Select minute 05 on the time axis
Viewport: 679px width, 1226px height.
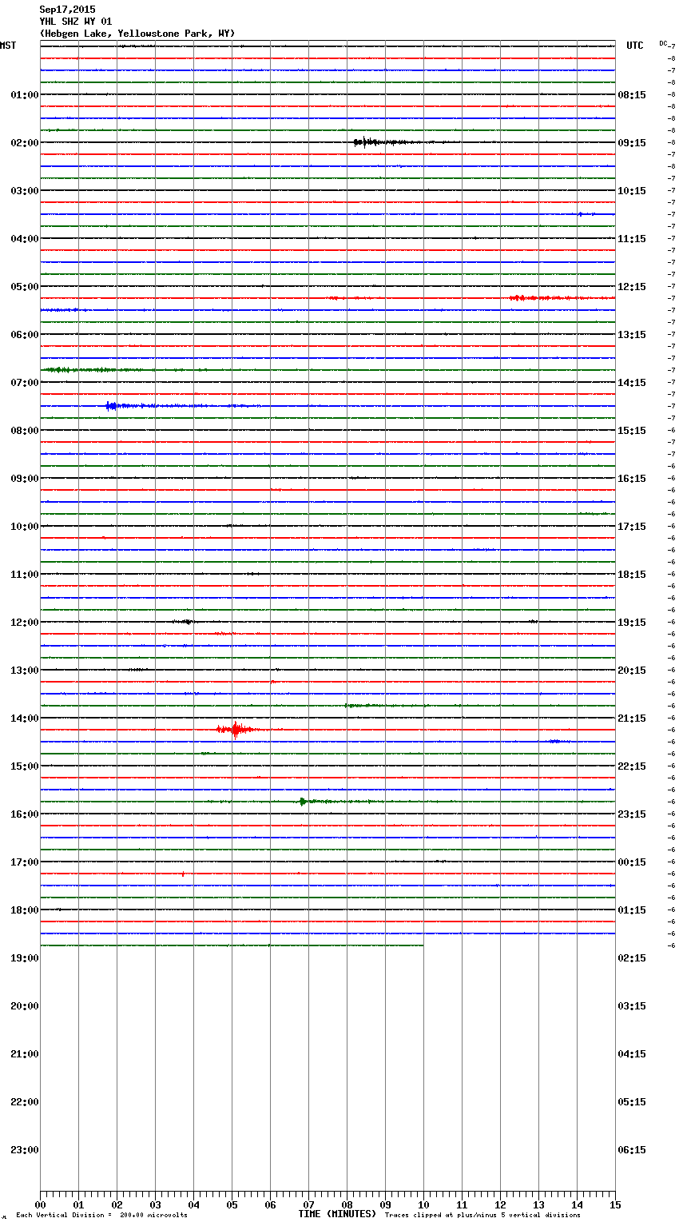[x=232, y=1204]
